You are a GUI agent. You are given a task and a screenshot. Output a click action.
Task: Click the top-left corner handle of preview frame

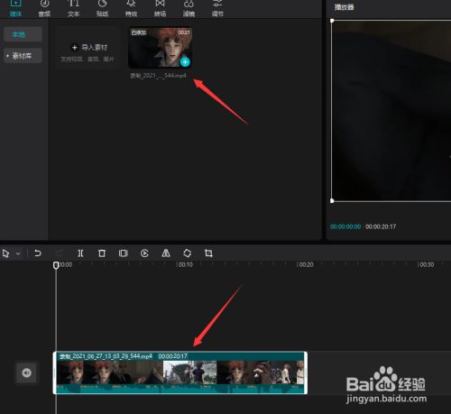(x=332, y=21)
